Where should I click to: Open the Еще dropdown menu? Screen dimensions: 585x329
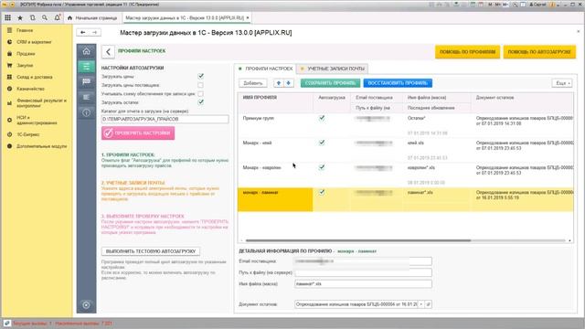[562, 83]
